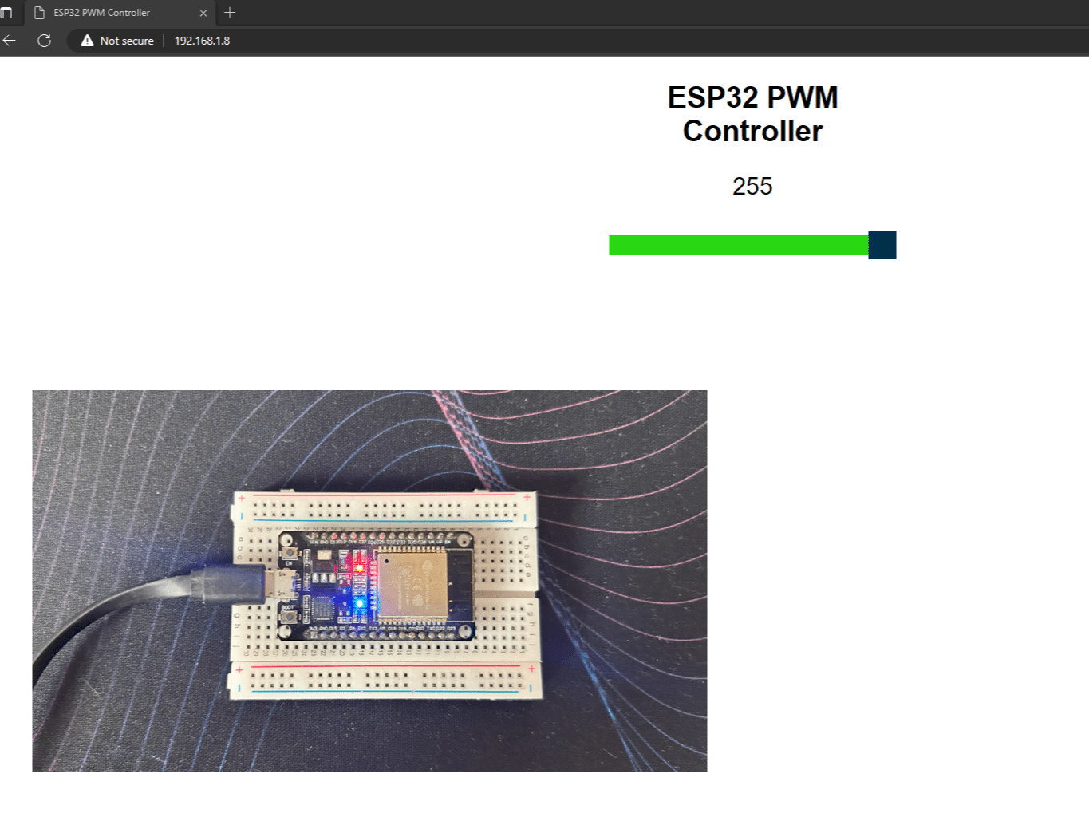Viewport: 1089px width, 817px height.
Task: Click the breadboard photo of the ESP32
Action: [x=369, y=580]
